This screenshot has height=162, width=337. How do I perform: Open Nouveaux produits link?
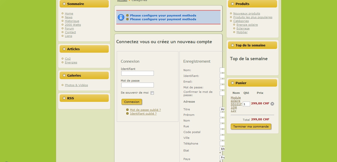247,13
